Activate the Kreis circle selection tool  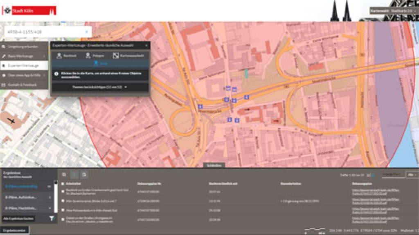[100, 64]
